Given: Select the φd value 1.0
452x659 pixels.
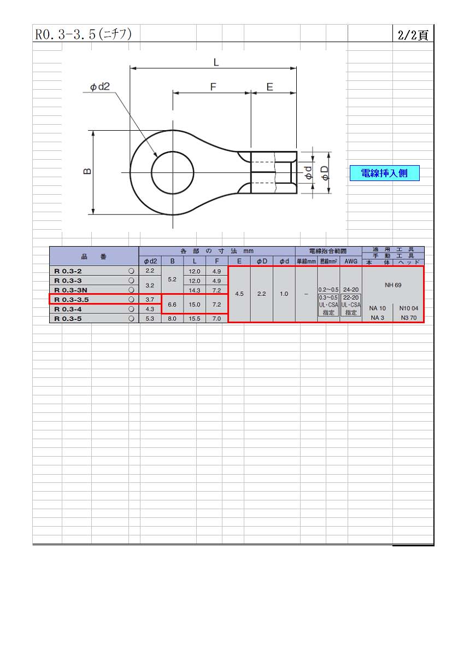Looking at the screenshot, I should [x=284, y=294].
